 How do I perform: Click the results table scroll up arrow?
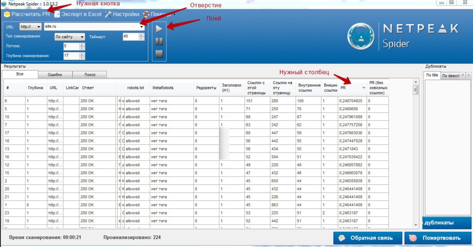point(416,82)
